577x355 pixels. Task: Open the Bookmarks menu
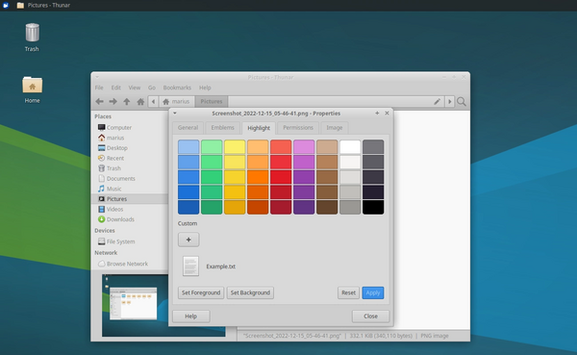point(177,88)
